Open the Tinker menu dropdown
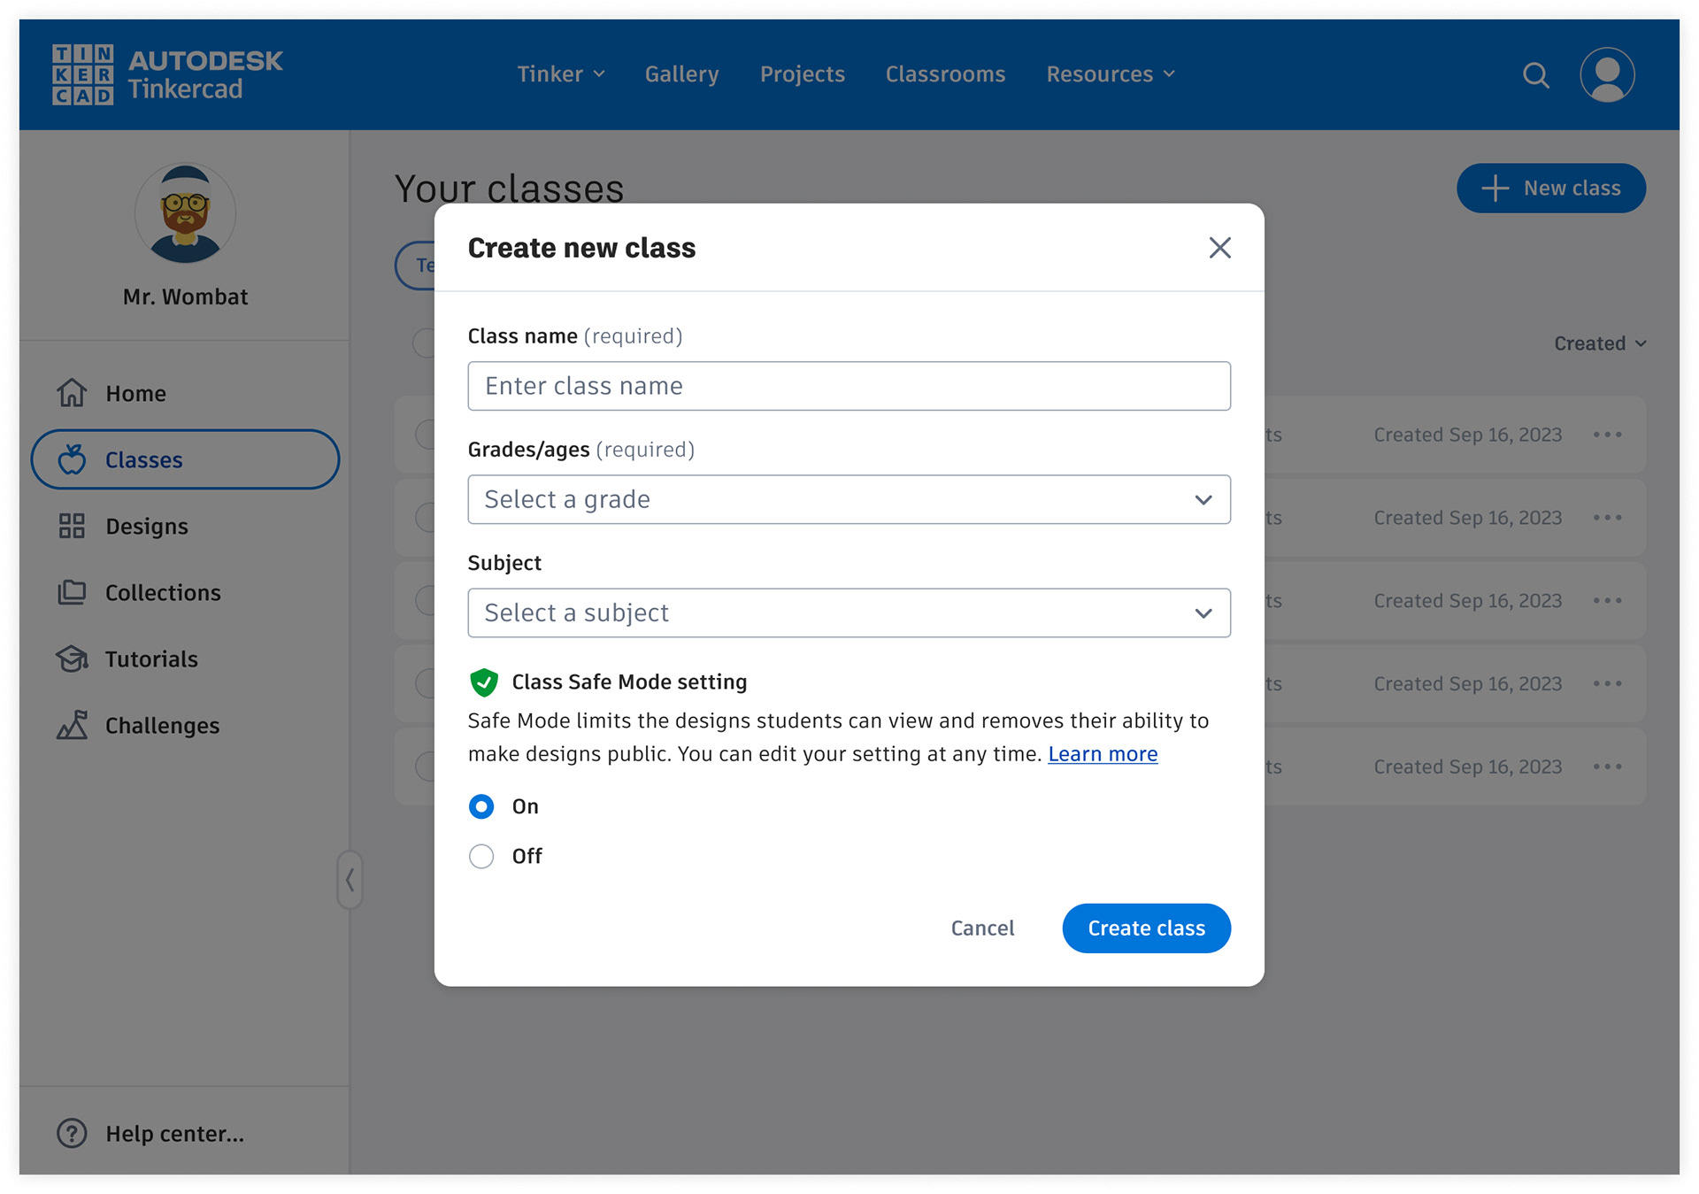 560,74
